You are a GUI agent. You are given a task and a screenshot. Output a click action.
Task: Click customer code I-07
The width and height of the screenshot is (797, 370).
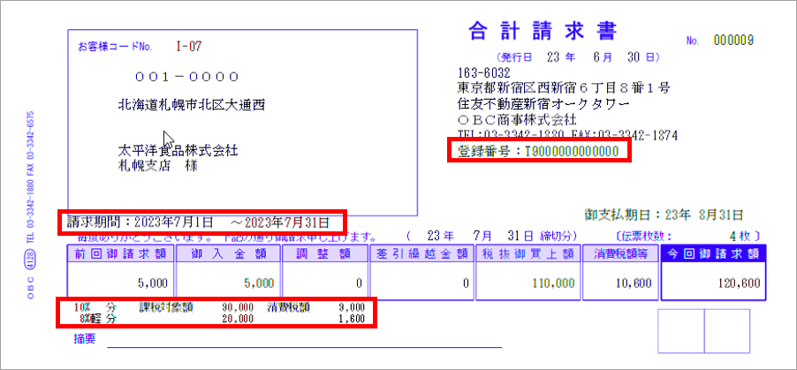[x=188, y=47]
